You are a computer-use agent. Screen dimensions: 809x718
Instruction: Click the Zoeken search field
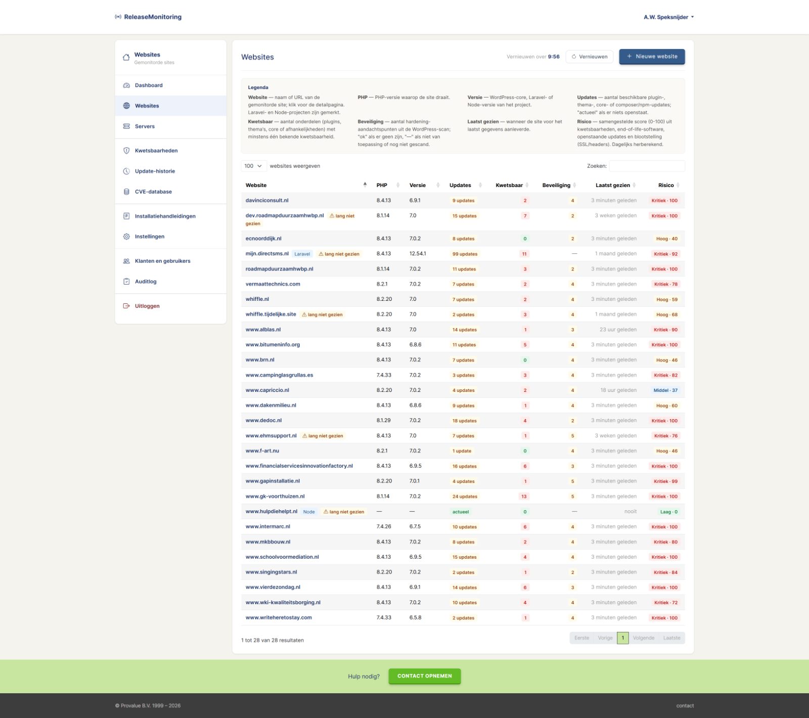tap(647, 166)
